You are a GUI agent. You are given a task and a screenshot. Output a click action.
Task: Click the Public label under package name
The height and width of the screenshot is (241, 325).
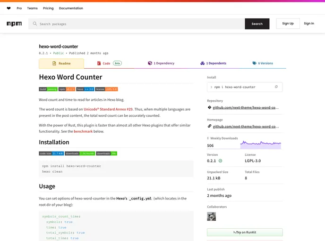[59, 53]
